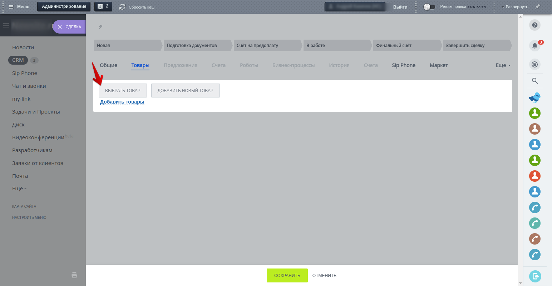This screenshot has width=552, height=286.
Task: Open the blue bird bot avatar
Action: (x=534, y=97)
